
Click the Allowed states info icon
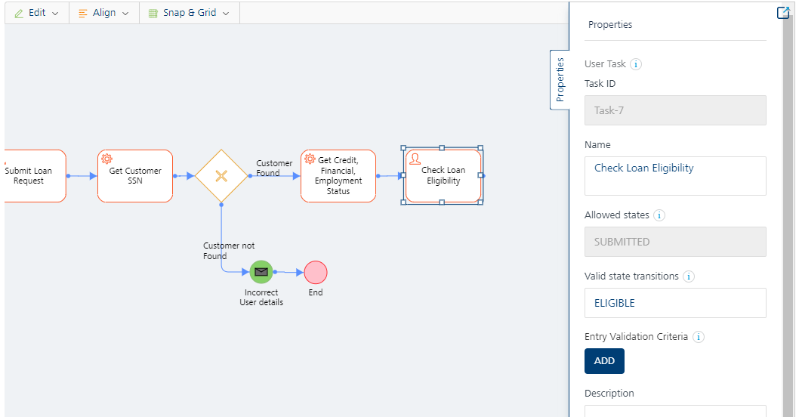[x=659, y=215]
